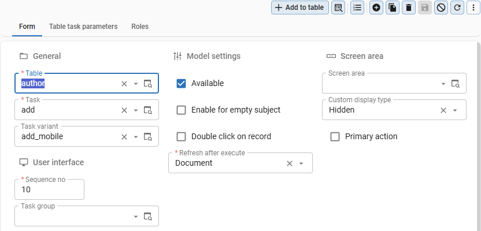Clear the Table field value

(x=124, y=84)
